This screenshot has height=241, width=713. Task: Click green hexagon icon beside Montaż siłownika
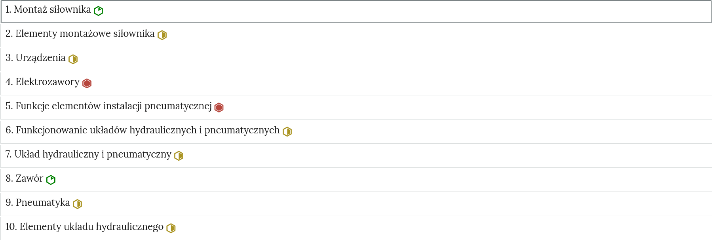[99, 11]
